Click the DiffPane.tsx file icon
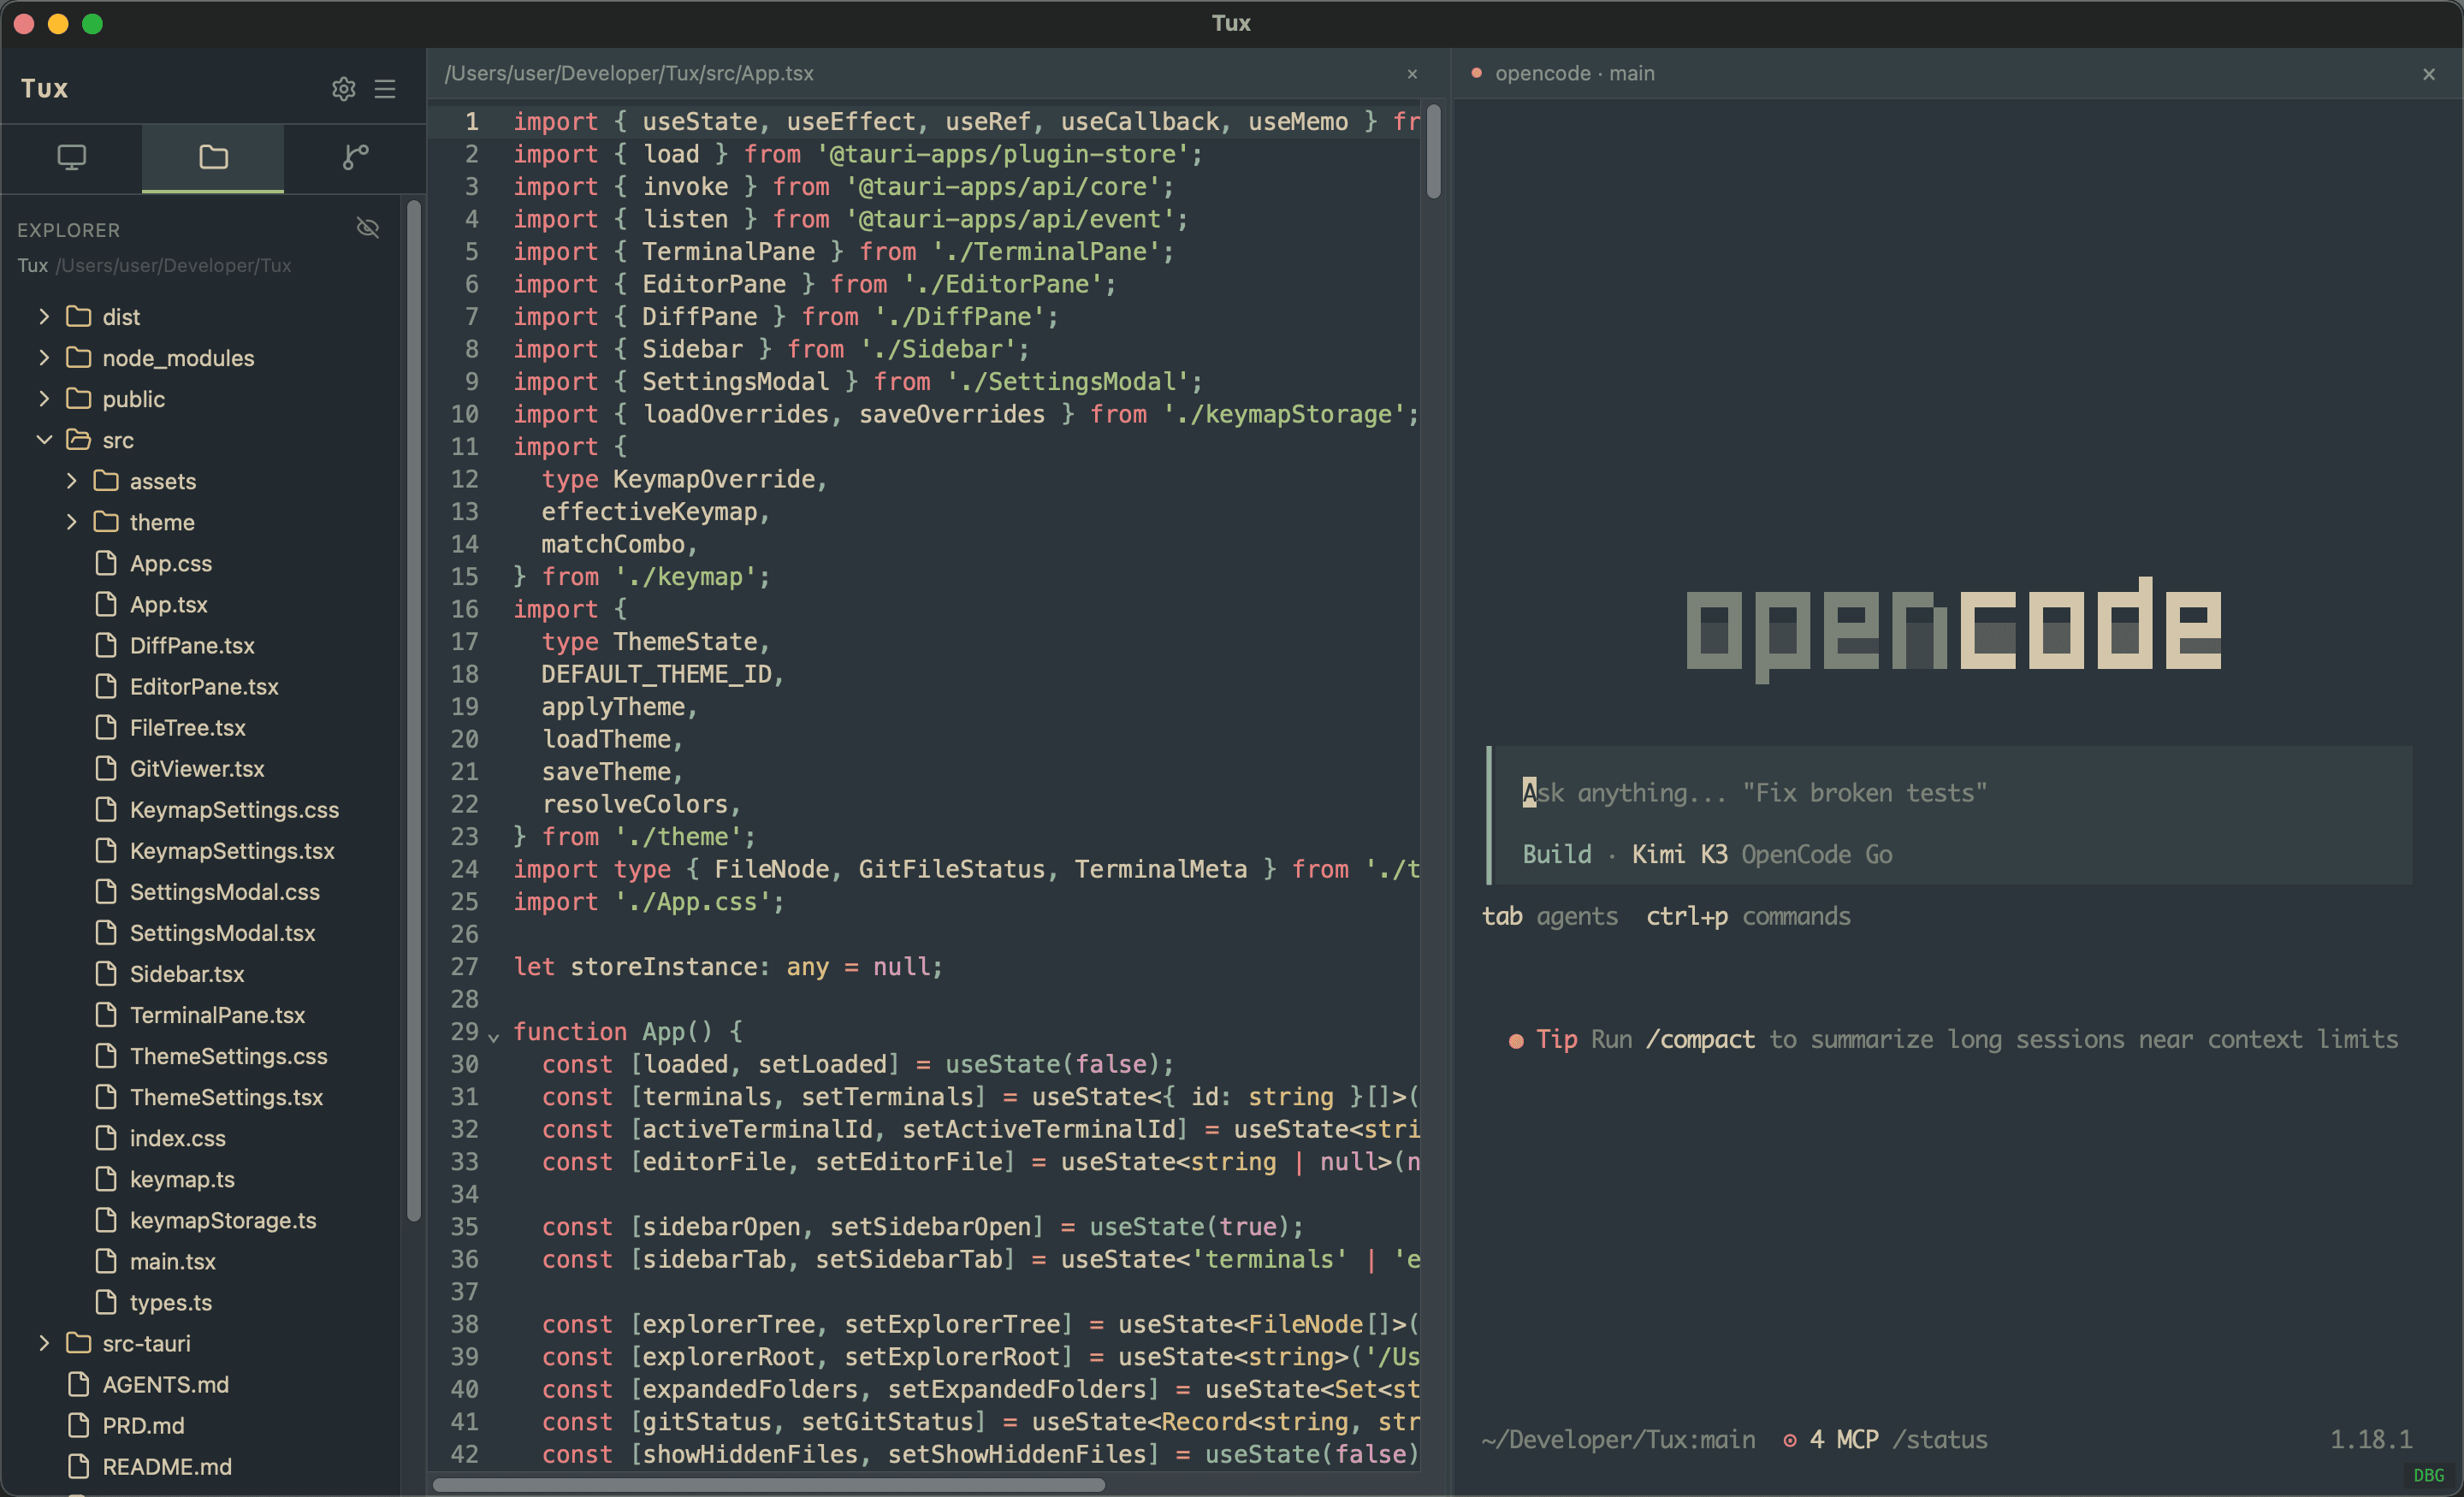 106,645
